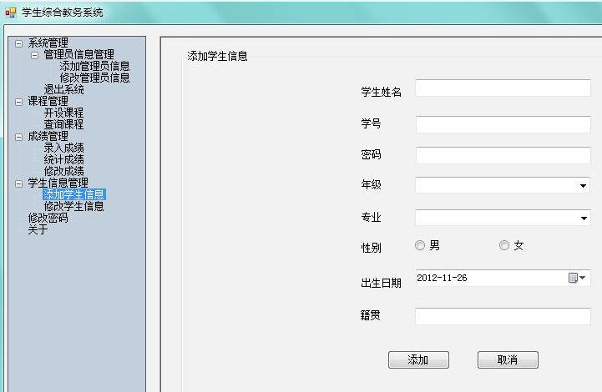This screenshot has height=392, width=602.
Task: Select 修改学生信息 in the tree
Action: click(74, 206)
